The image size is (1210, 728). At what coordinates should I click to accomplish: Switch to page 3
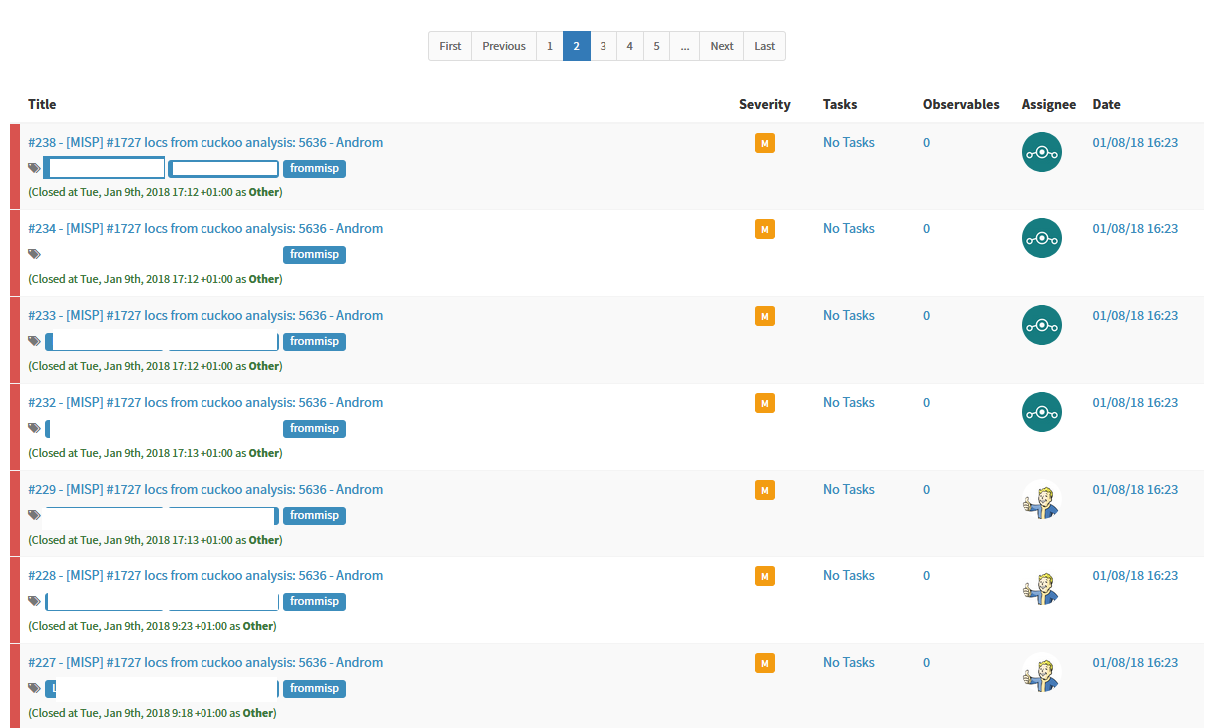[603, 46]
